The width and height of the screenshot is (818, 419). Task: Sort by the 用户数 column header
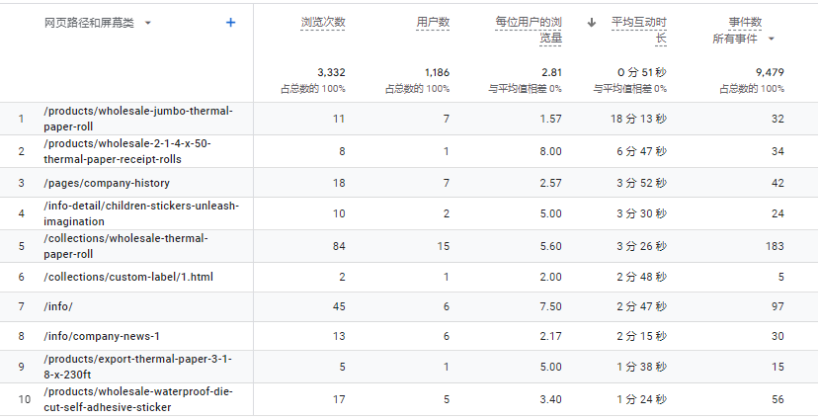(x=433, y=22)
